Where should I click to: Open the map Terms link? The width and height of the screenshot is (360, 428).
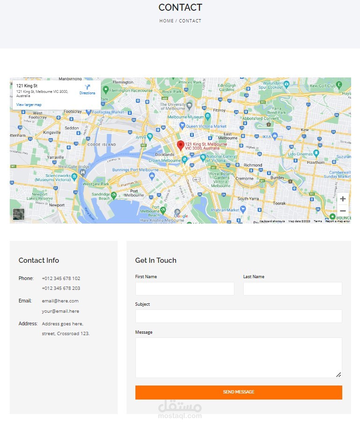point(318,221)
